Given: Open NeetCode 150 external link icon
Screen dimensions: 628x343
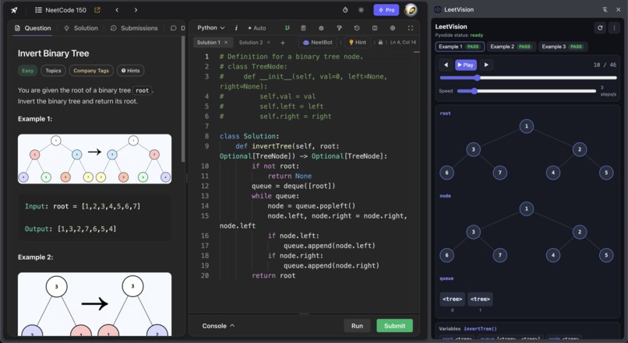Looking at the screenshot, I should (97, 10).
